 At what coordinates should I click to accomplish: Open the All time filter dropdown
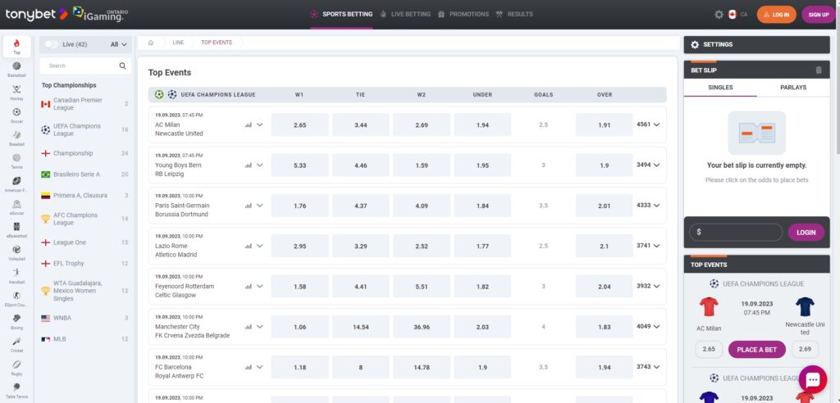click(x=118, y=44)
